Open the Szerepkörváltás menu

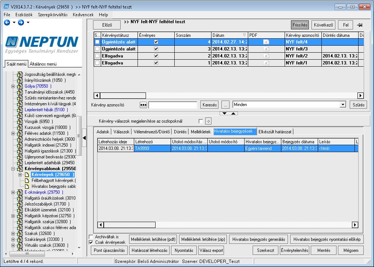pyautogui.click(x=53, y=15)
